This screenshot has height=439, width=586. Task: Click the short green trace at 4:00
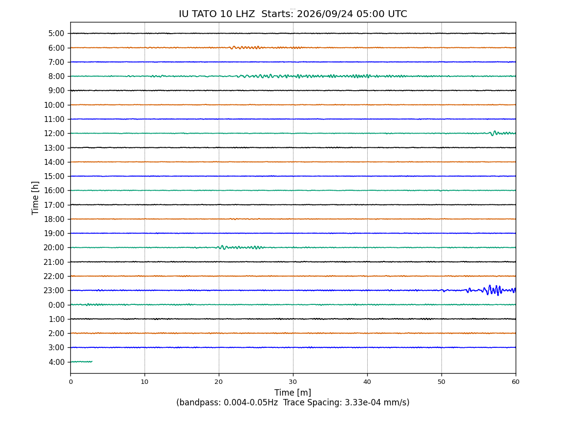[x=81, y=361]
